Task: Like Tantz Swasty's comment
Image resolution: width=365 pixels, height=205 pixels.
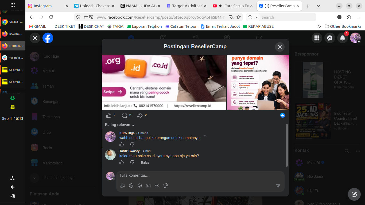Action: click(x=122, y=162)
